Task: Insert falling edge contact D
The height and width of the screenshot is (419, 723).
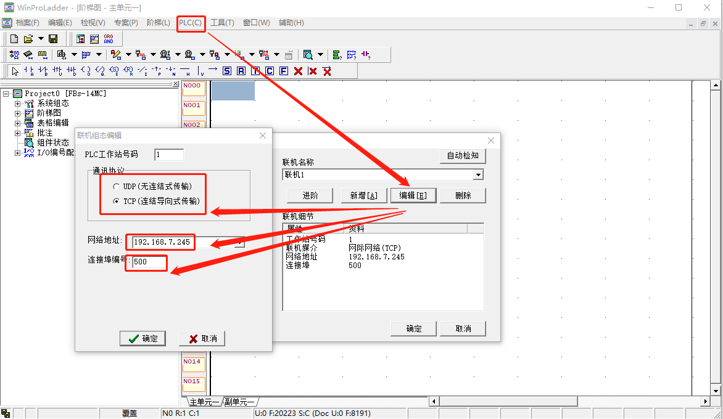Action: coord(72,71)
